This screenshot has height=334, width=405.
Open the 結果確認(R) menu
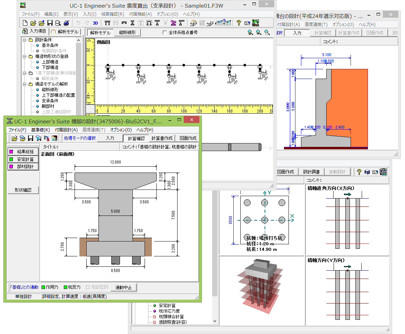pyautogui.click(x=112, y=14)
